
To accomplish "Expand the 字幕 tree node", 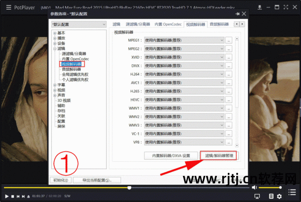I will (55, 85).
